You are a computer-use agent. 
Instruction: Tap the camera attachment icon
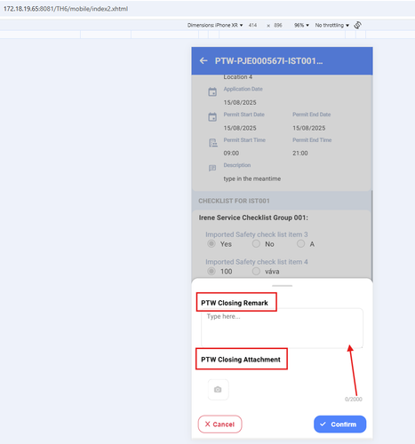(218, 390)
